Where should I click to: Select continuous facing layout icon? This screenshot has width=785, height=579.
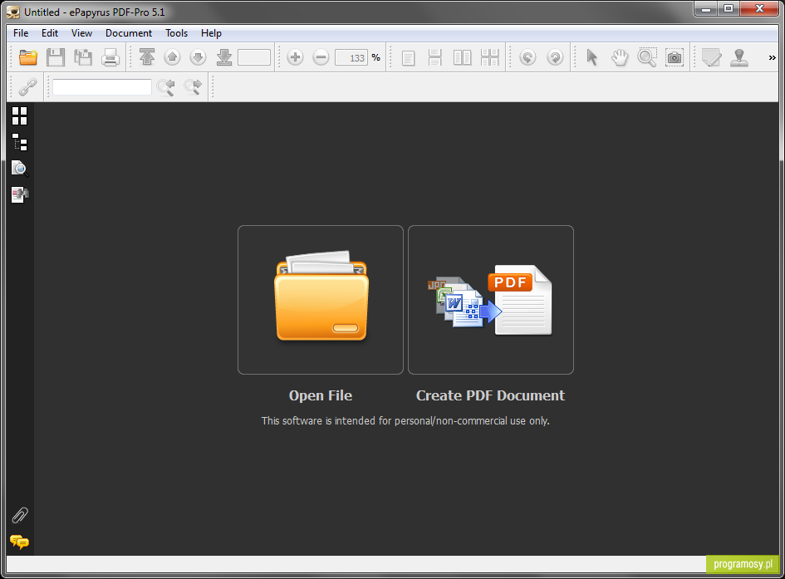(x=489, y=57)
